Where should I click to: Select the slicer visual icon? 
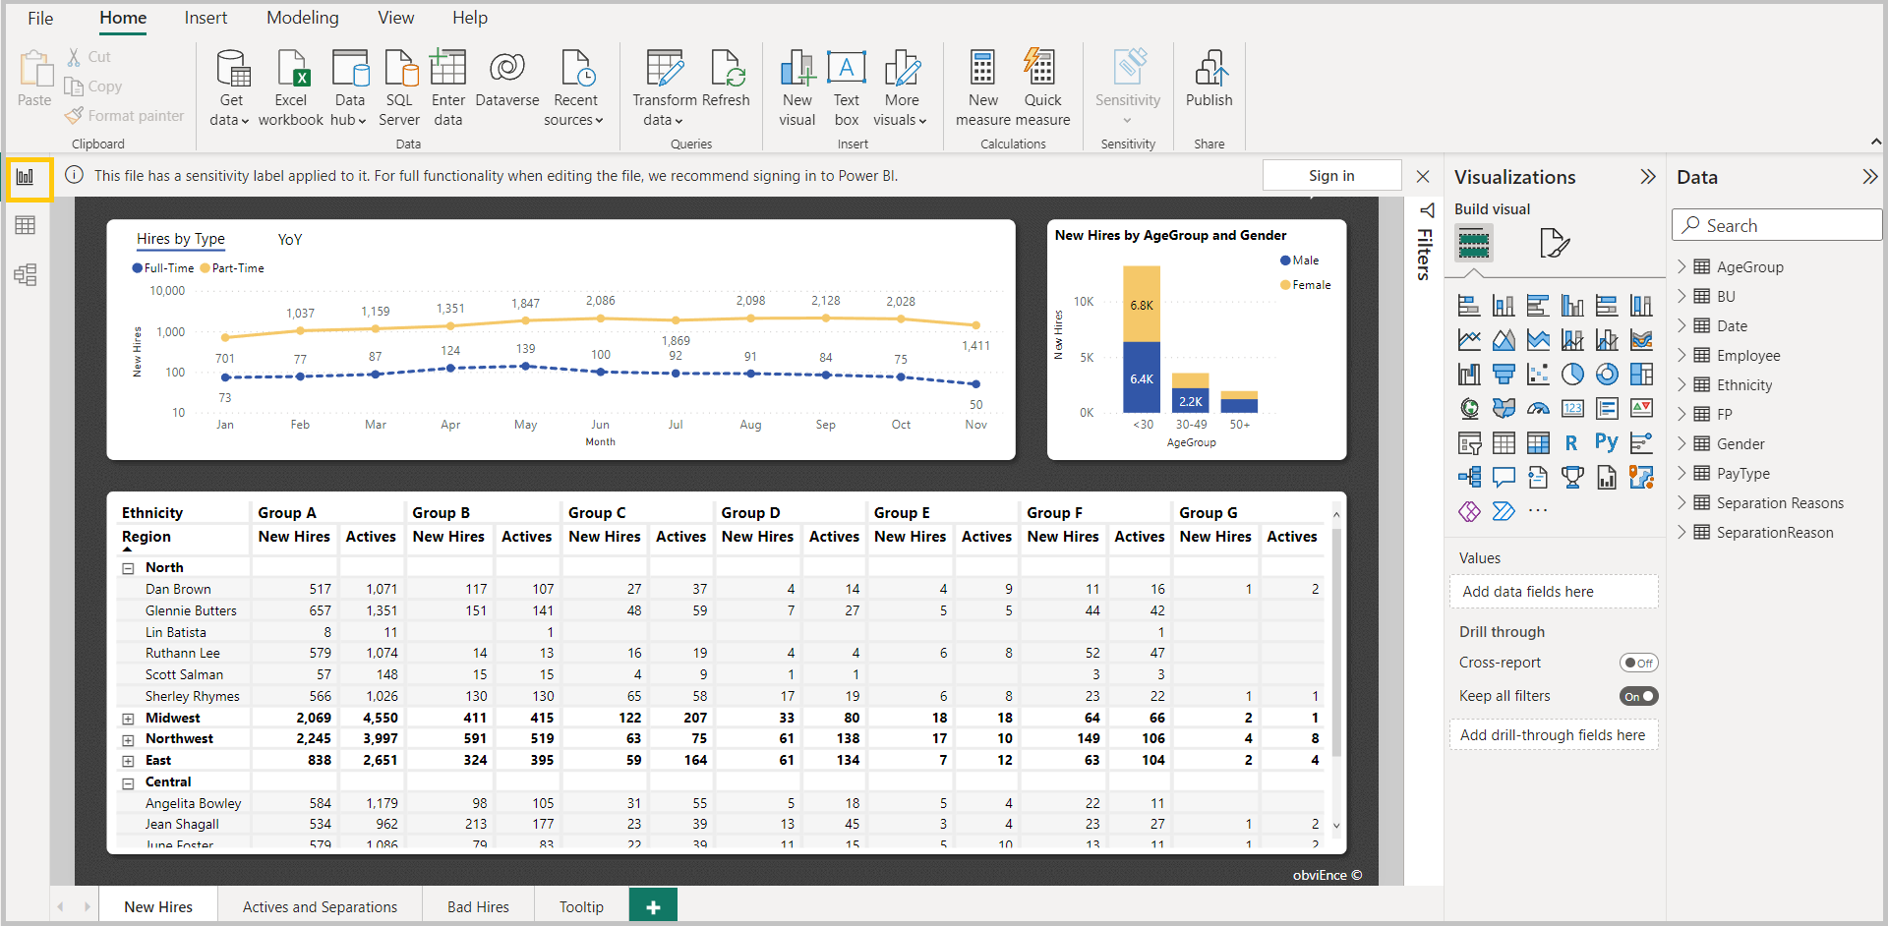click(x=1469, y=442)
